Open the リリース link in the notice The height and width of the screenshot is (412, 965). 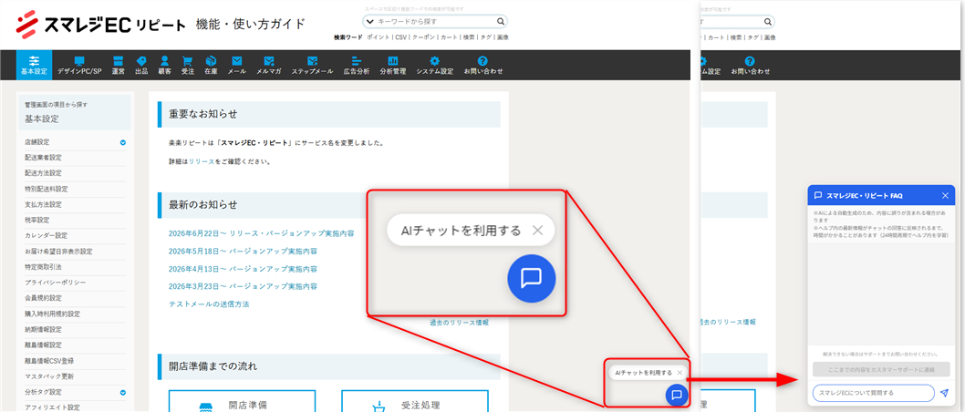click(x=202, y=161)
